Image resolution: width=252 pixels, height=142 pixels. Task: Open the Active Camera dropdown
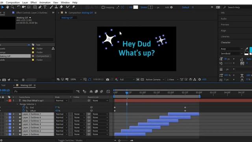click(x=155, y=80)
